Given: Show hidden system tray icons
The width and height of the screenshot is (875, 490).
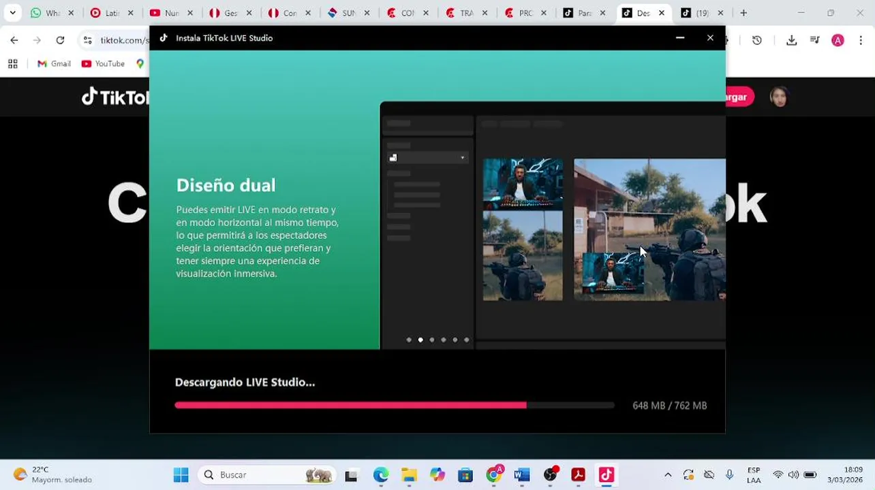Looking at the screenshot, I should (668, 475).
